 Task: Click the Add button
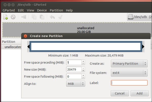tap(140, 93)
